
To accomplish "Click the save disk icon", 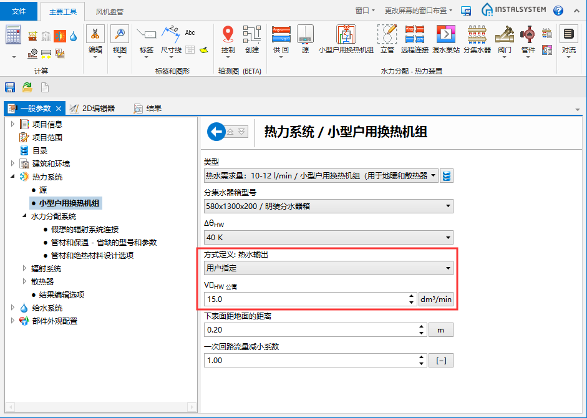I will 10,87.
